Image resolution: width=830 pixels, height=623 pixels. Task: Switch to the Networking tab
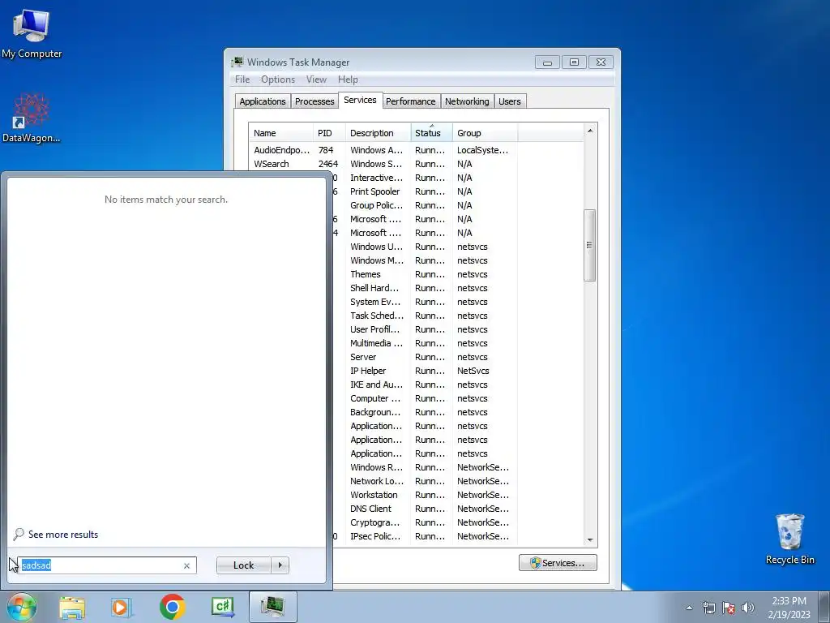(467, 101)
